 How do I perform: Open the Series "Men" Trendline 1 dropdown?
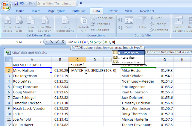74,3
